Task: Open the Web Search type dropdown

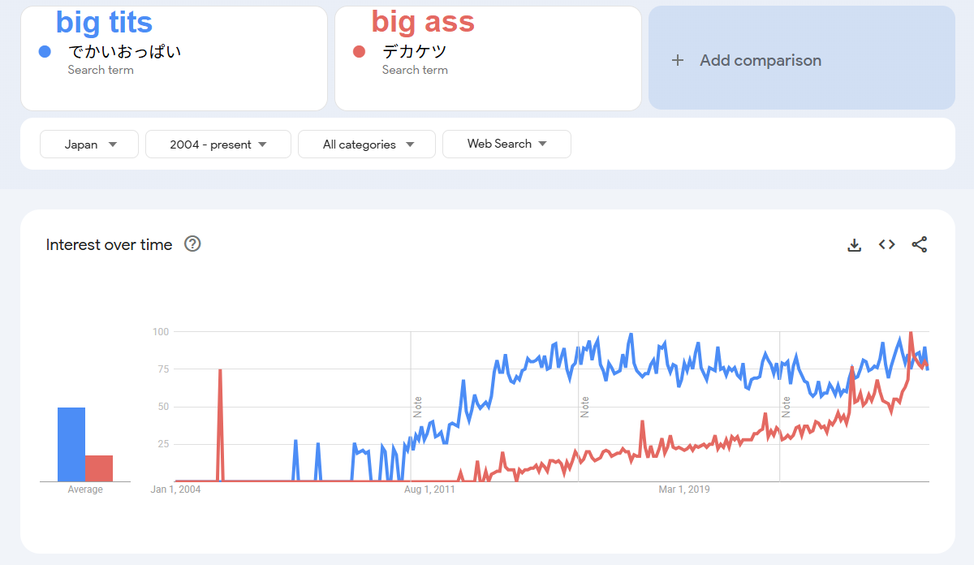Action: click(x=506, y=144)
